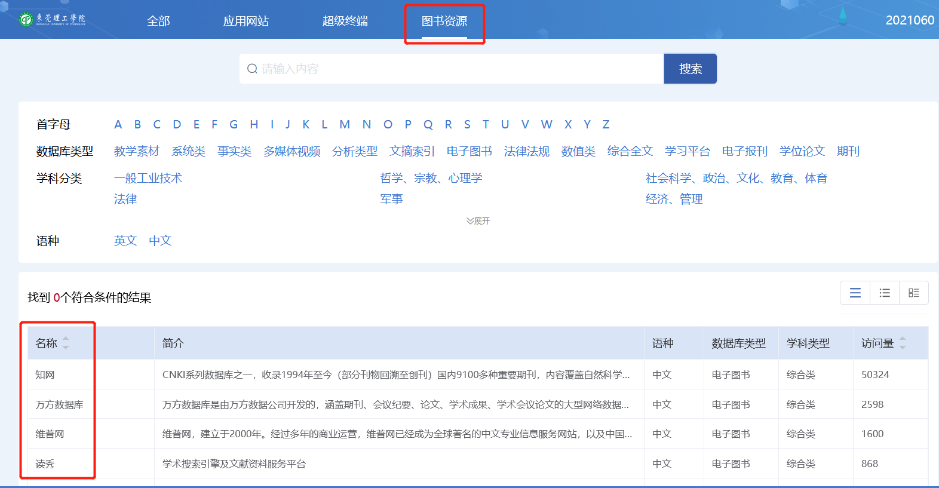
Task: Filter by database type 分析类型
Action: click(355, 151)
